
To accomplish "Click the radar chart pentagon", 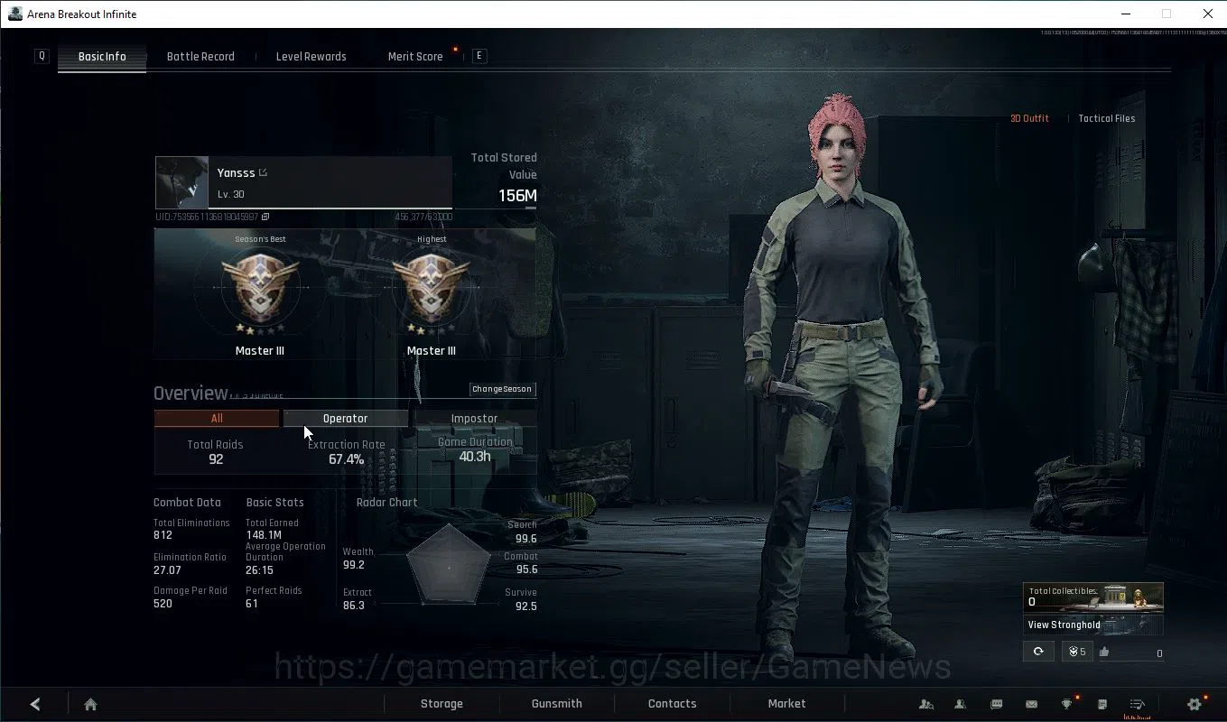I will [x=449, y=567].
